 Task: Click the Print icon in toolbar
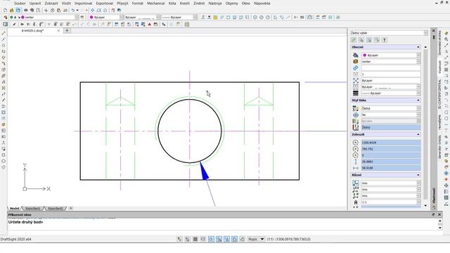[26, 11]
